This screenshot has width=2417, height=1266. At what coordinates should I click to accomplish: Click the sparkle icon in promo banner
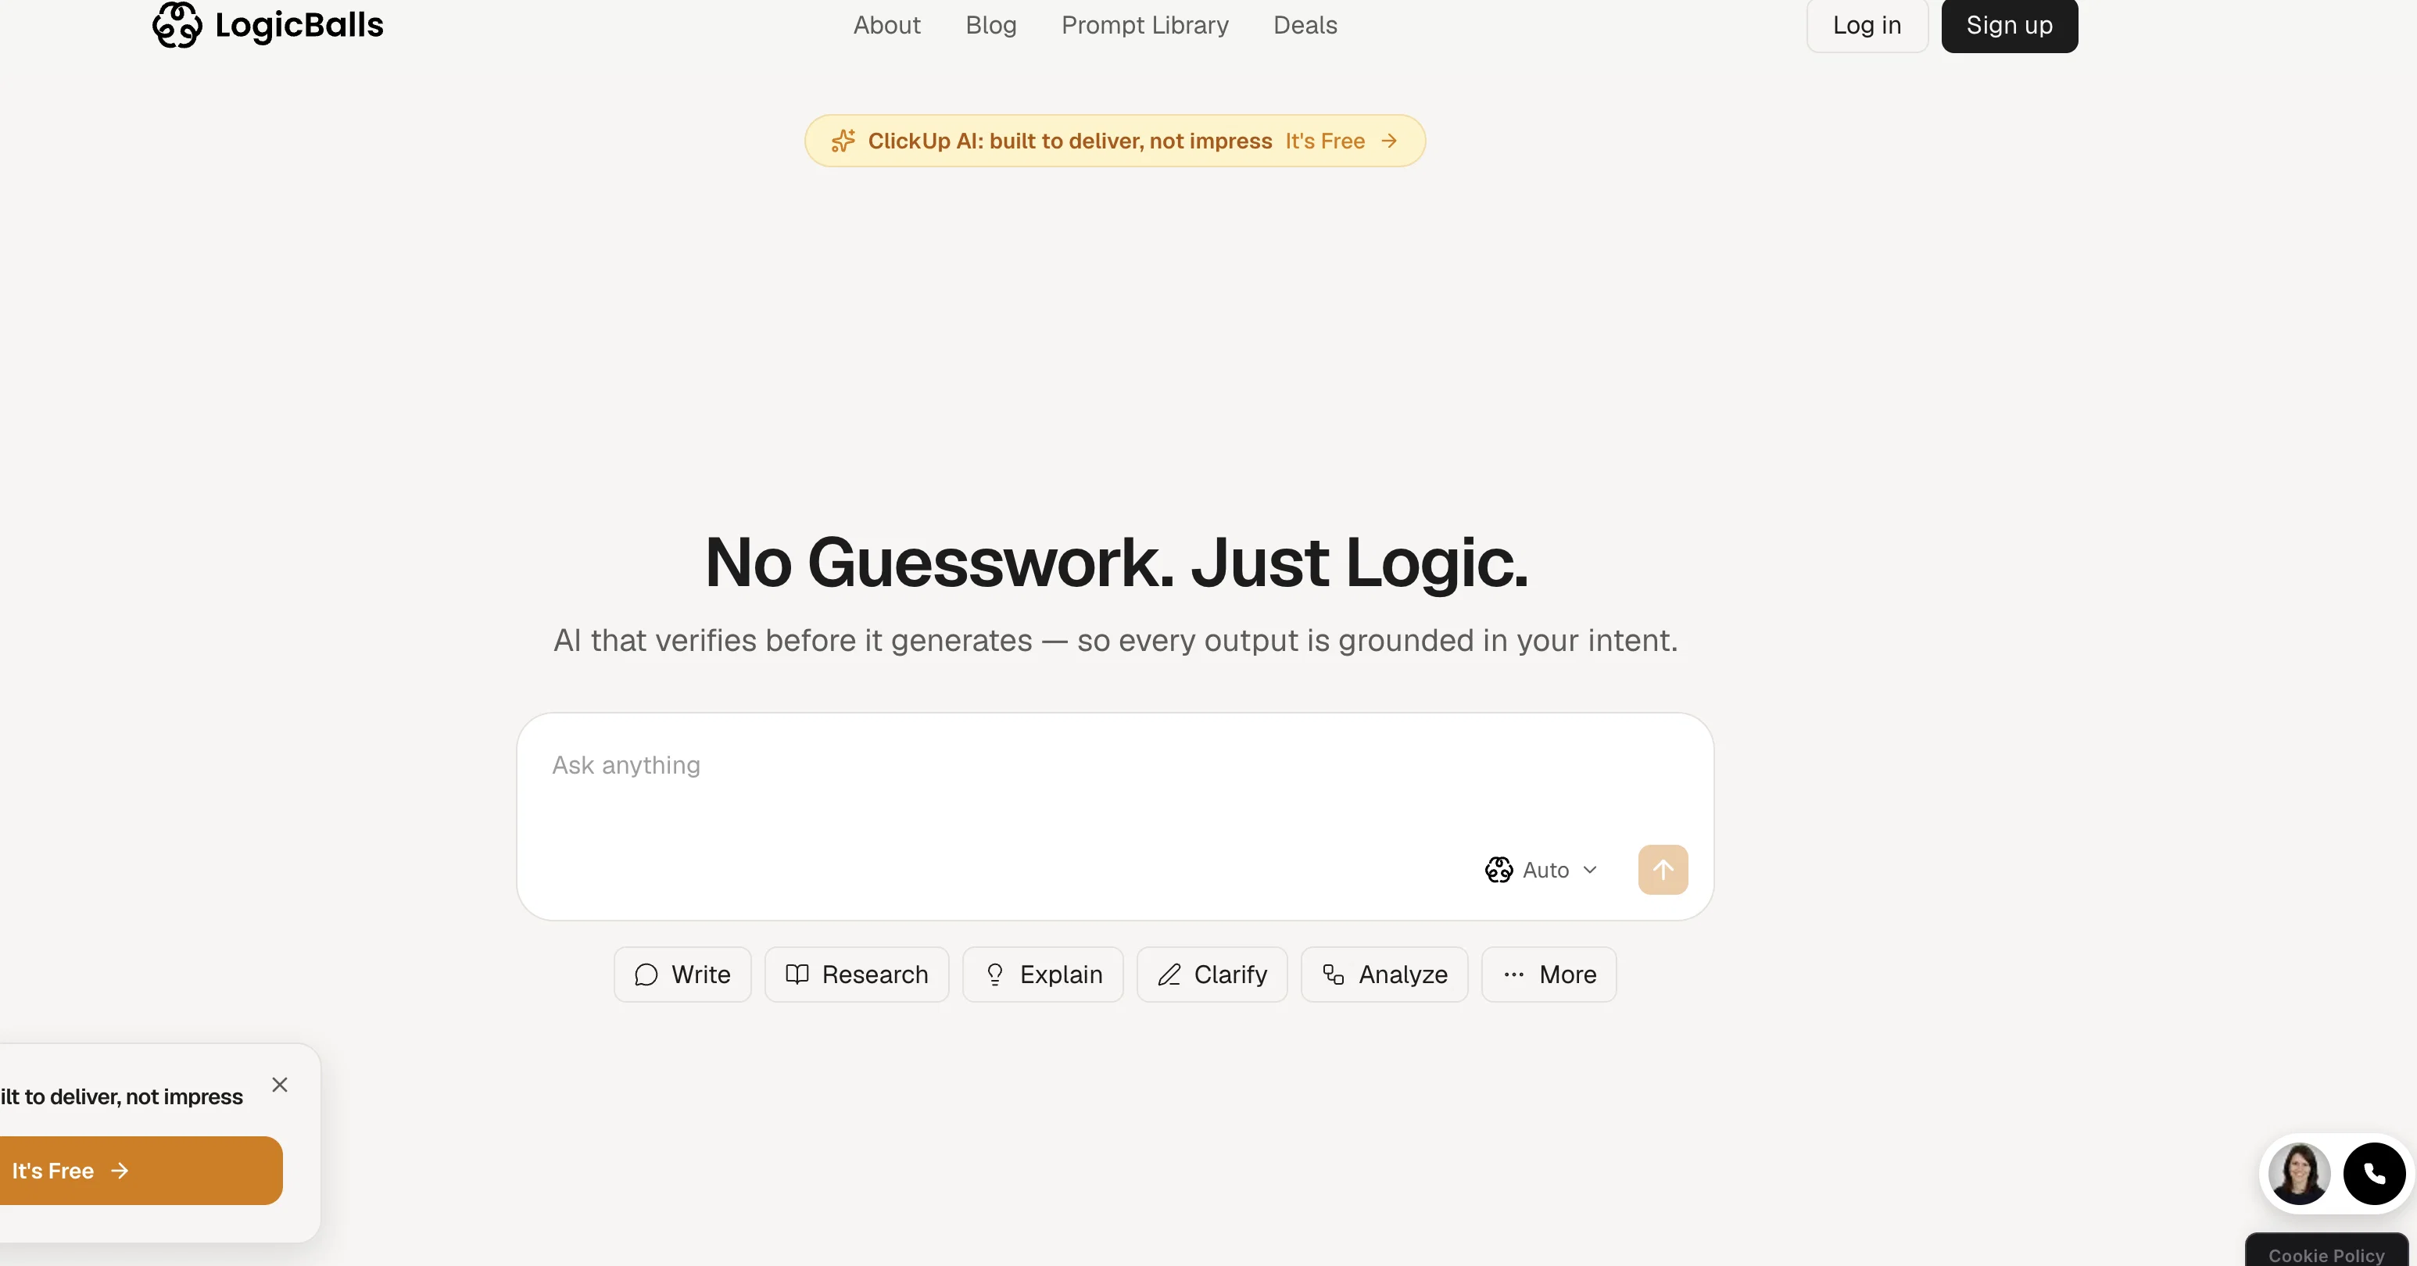click(843, 141)
